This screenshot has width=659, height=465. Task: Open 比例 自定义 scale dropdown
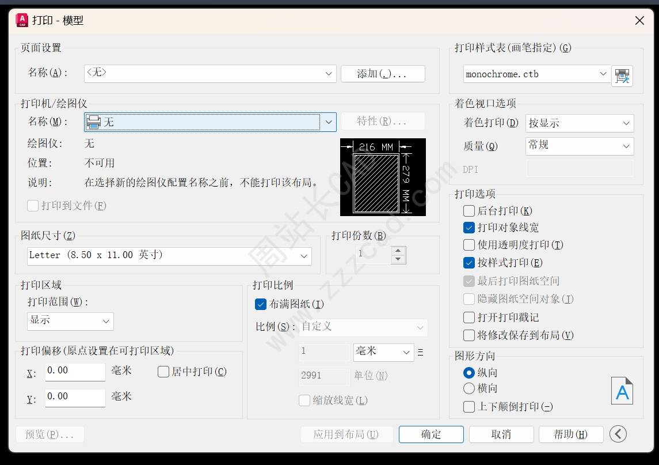363,327
